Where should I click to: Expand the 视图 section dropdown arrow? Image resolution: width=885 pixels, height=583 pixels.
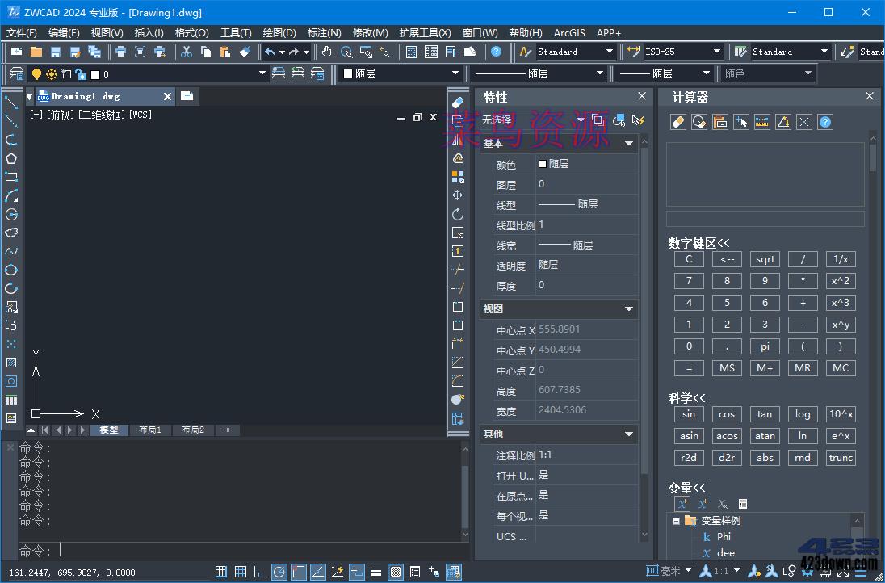[628, 308]
